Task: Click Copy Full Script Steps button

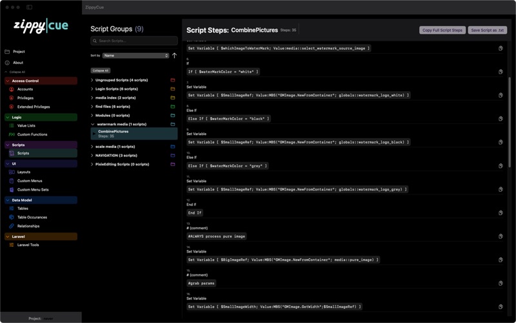Action: [x=442, y=30]
